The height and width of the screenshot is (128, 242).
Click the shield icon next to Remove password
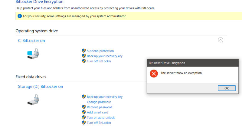(84, 107)
